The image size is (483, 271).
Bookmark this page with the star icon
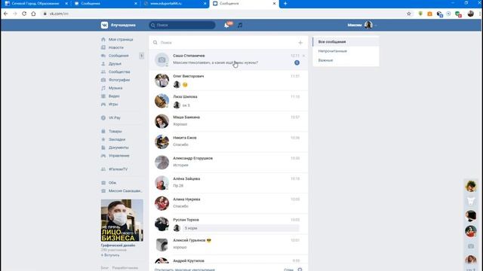[409, 14]
